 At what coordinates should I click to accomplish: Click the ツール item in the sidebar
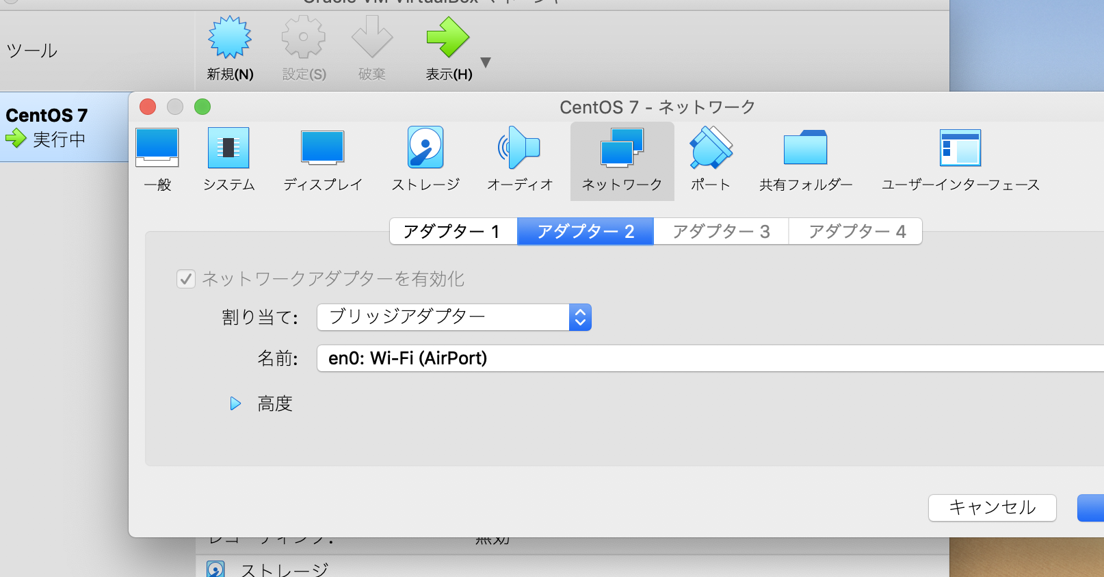(32, 51)
